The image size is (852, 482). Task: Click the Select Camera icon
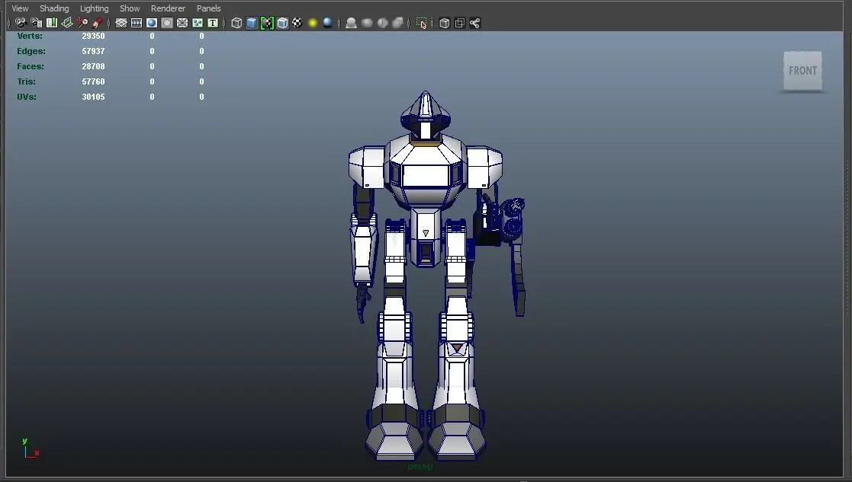tap(21, 23)
